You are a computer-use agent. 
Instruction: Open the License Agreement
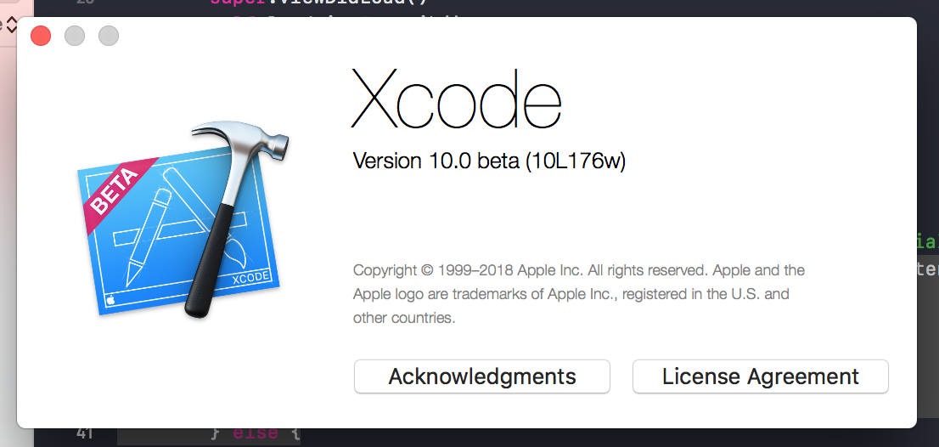point(761,376)
